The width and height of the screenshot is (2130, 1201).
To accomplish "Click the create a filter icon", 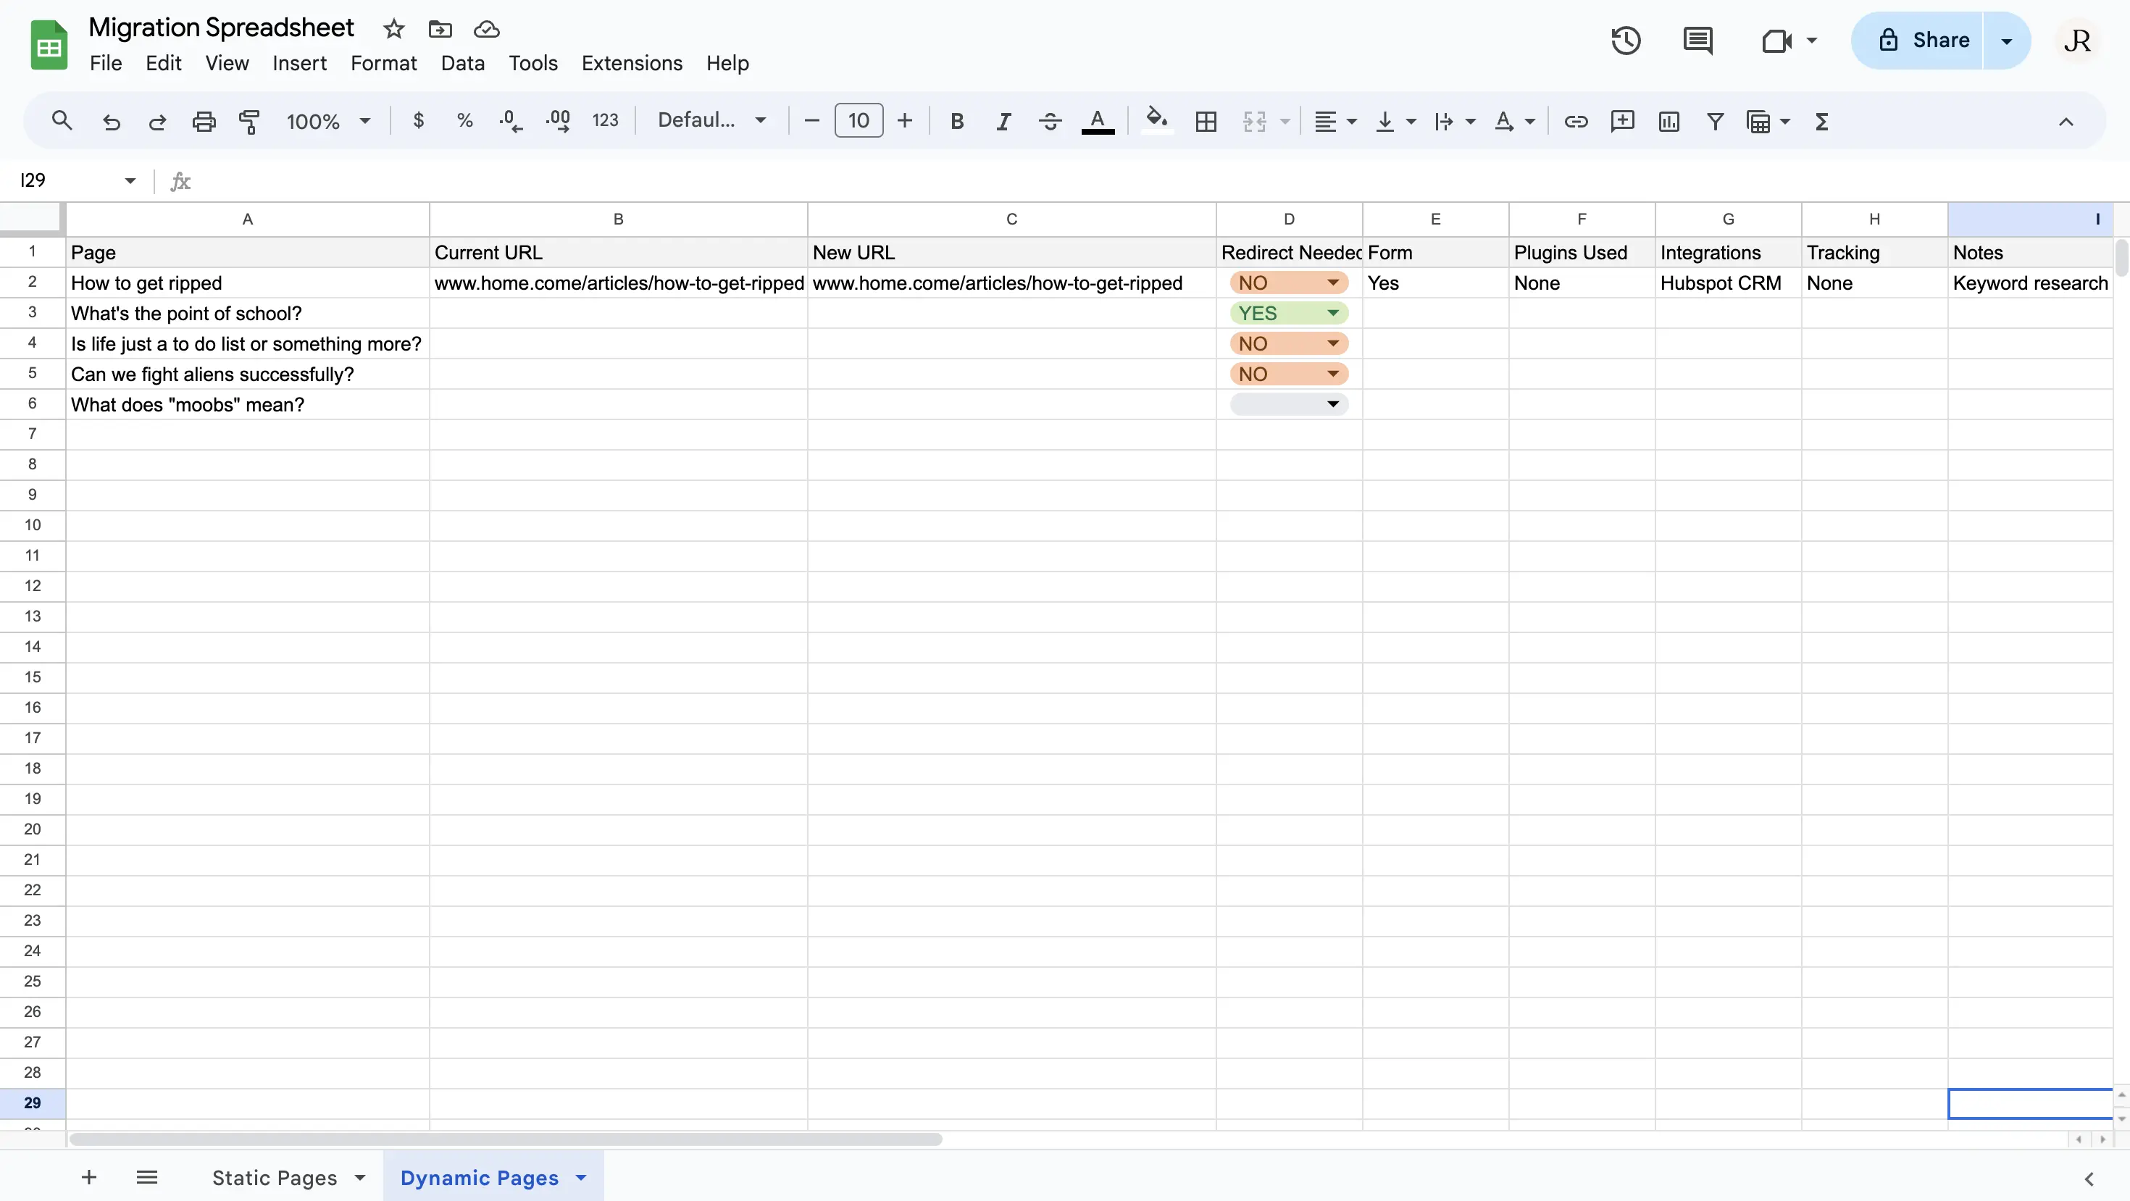I will click(x=1715, y=122).
